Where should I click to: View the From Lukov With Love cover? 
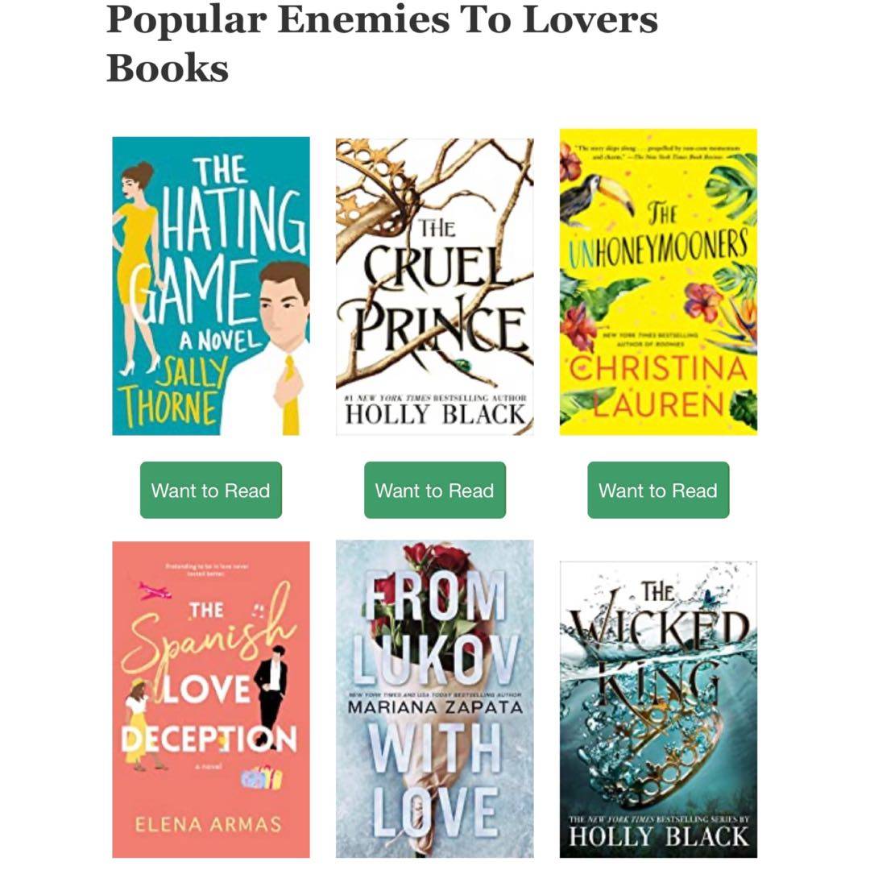pyautogui.click(x=434, y=698)
